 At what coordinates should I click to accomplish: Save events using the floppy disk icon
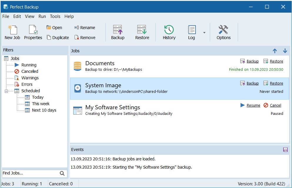(x=285, y=150)
